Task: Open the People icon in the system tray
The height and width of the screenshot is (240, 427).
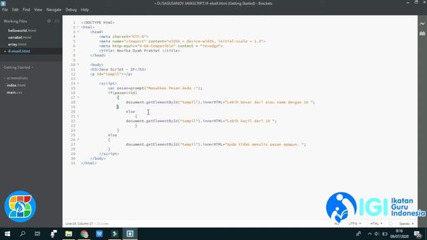Action: (359, 234)
